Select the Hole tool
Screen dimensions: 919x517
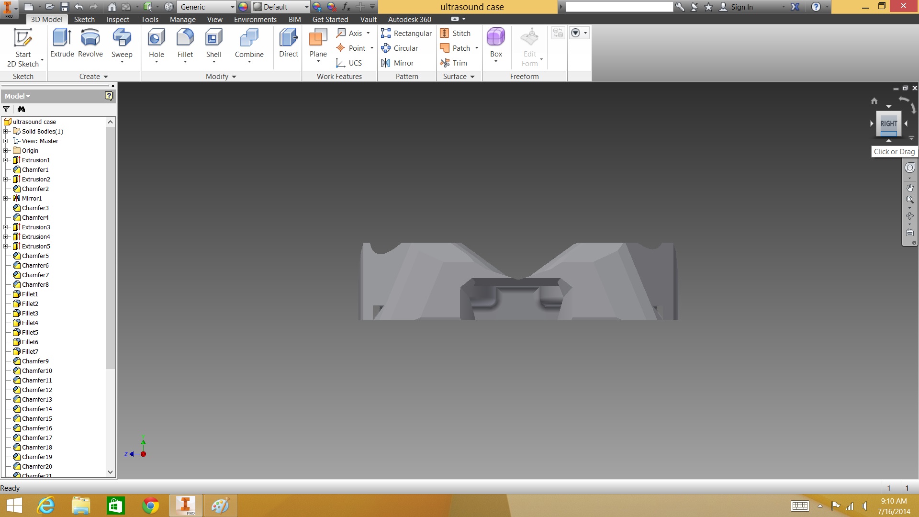pyautogui.click(x=157, y=45)
